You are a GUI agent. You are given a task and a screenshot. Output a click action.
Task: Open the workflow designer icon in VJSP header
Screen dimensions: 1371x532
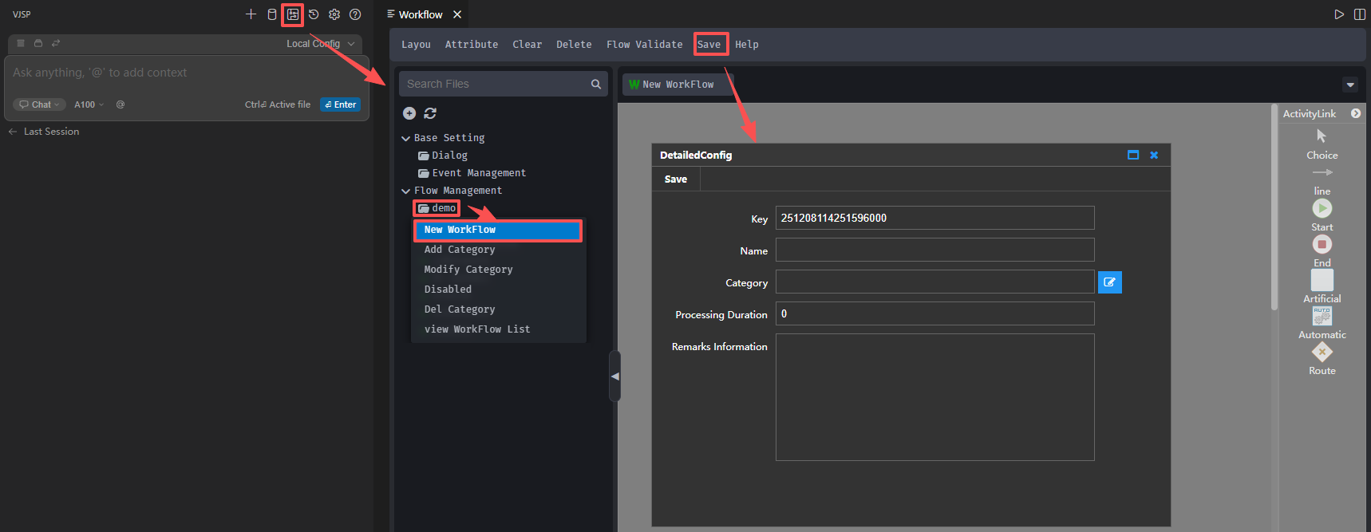pos(293,14)
